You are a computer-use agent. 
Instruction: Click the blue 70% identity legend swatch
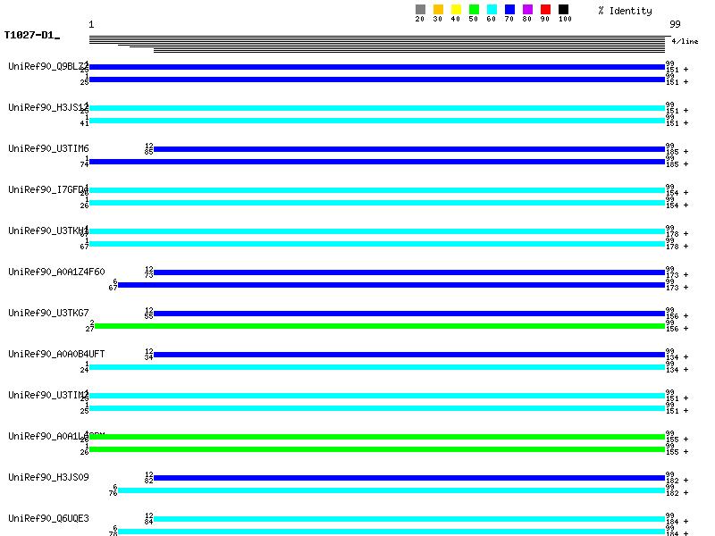pos(509,10)
